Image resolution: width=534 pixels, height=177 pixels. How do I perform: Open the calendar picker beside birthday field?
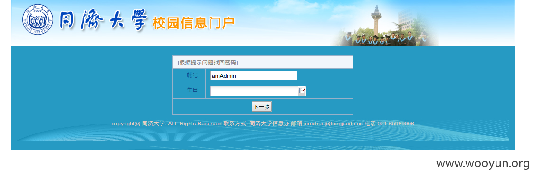pyautogui.click(x=302, y=90)
